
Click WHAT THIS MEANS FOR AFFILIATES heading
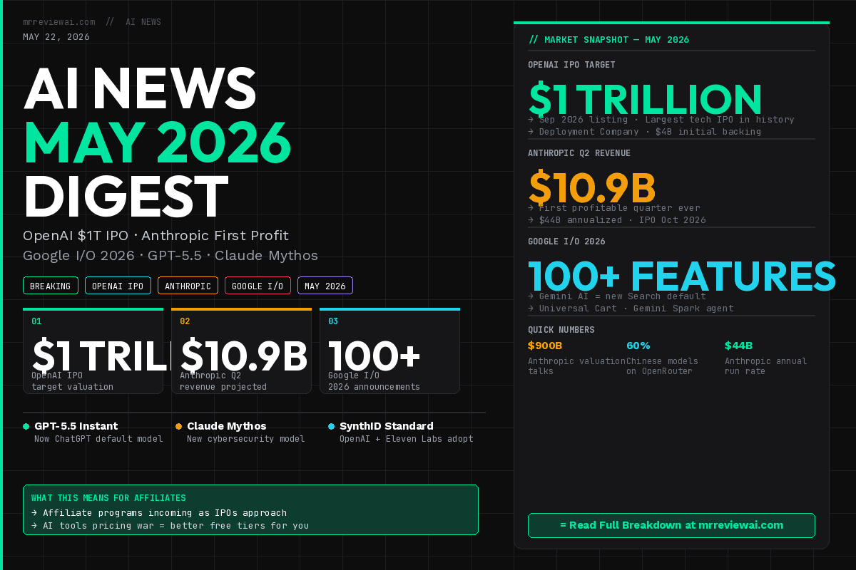coord(108,498)
